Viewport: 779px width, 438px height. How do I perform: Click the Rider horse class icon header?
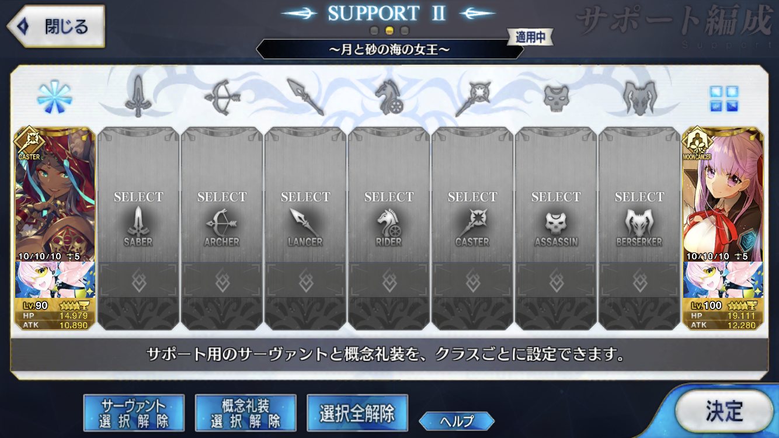389,97
